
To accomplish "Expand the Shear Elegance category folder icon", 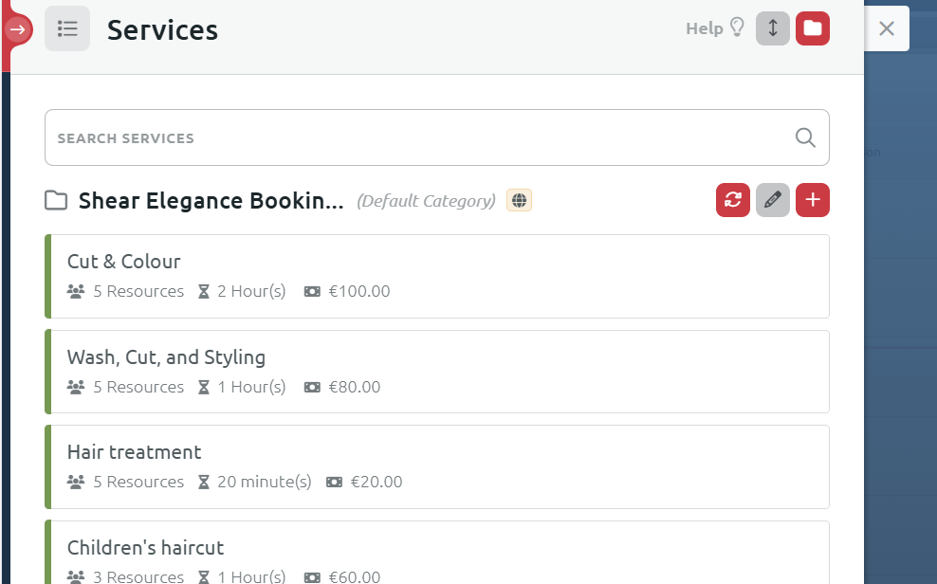I will point(56,201).
